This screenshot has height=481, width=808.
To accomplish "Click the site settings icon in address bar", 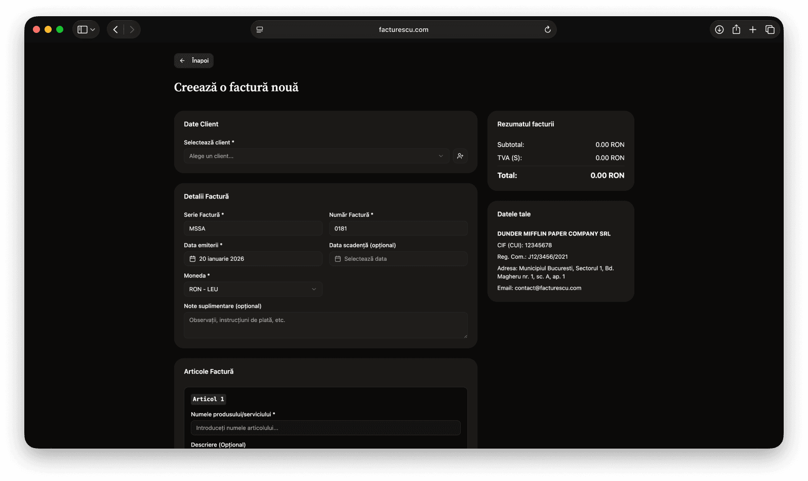I will [x=260, y=29].
